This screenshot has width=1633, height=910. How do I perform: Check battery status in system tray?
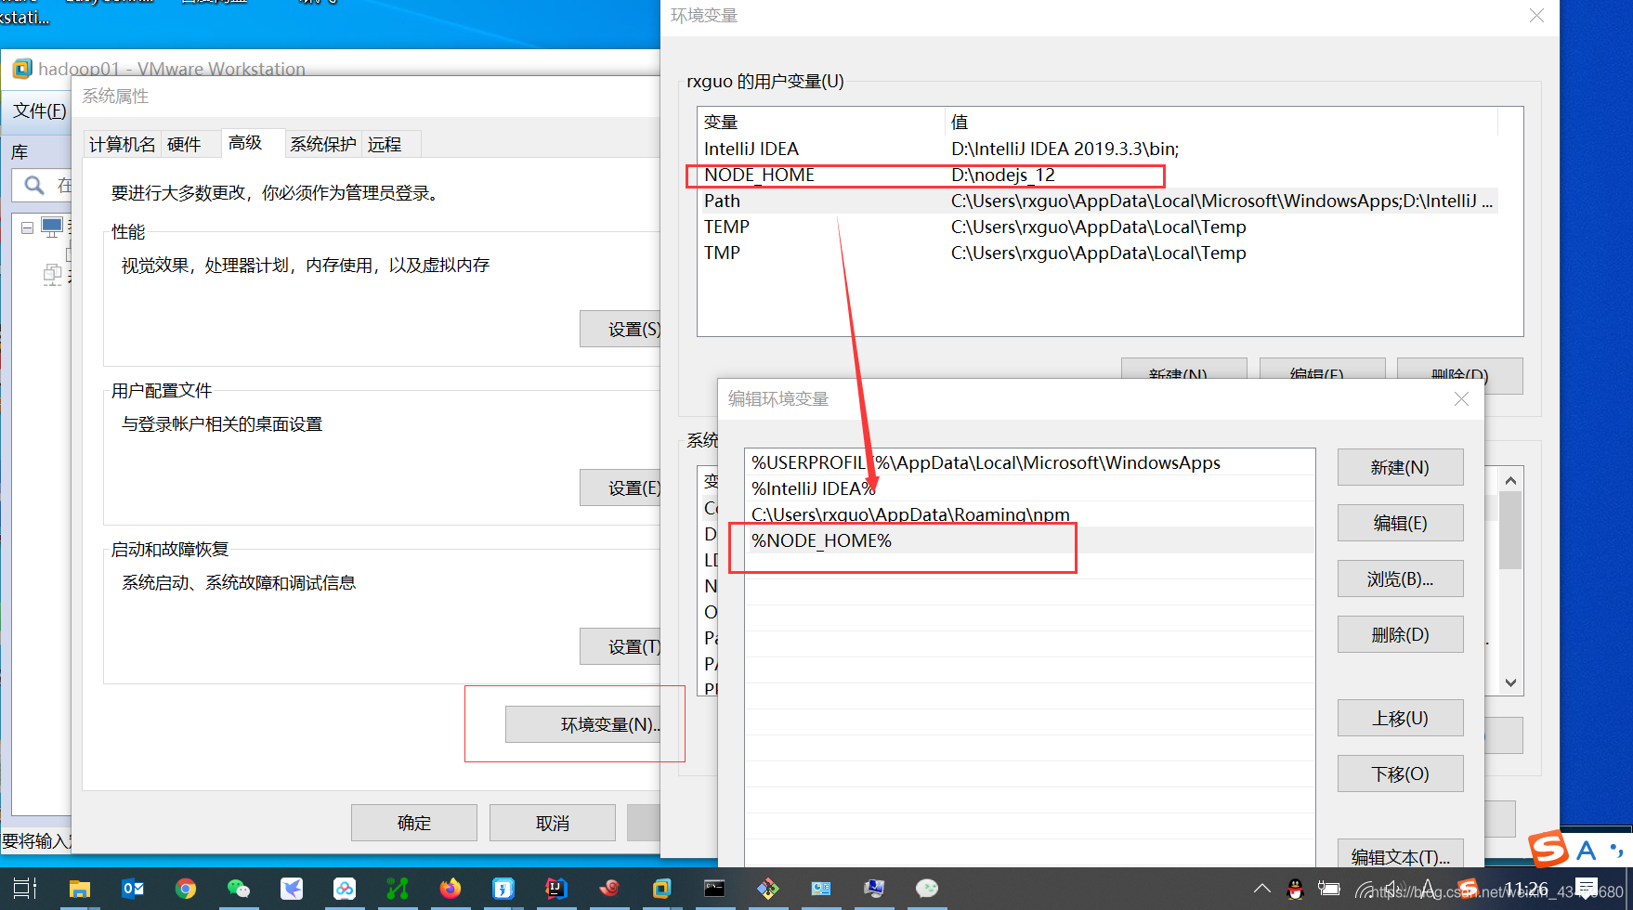[1329, 889]
